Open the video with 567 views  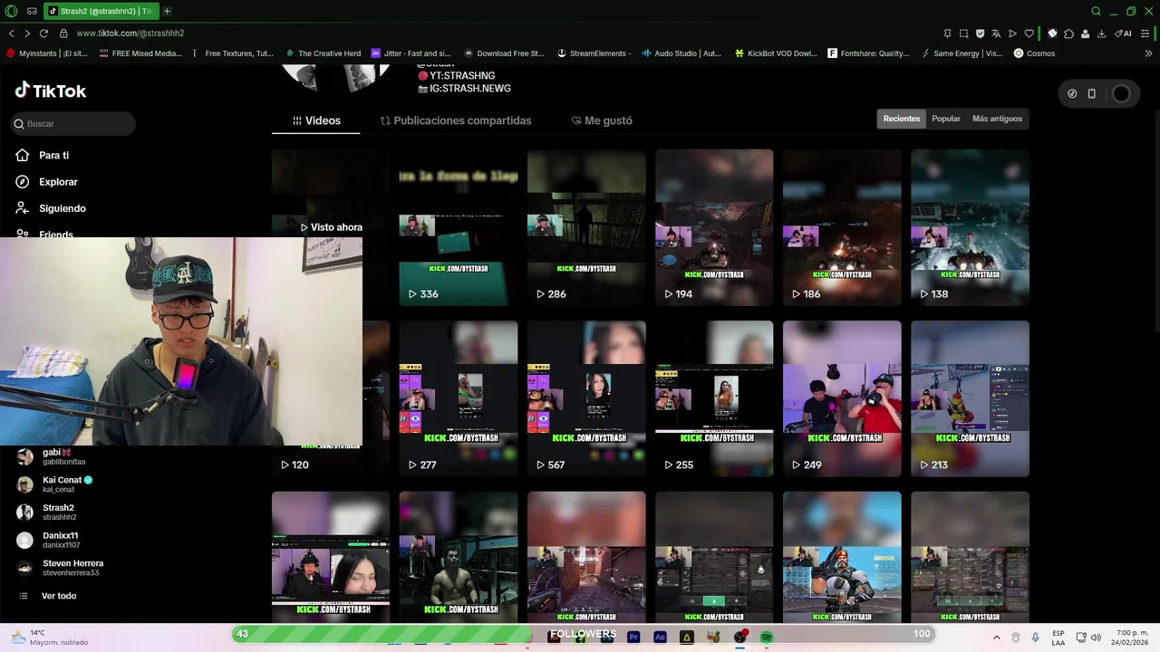tap(586, 398)
